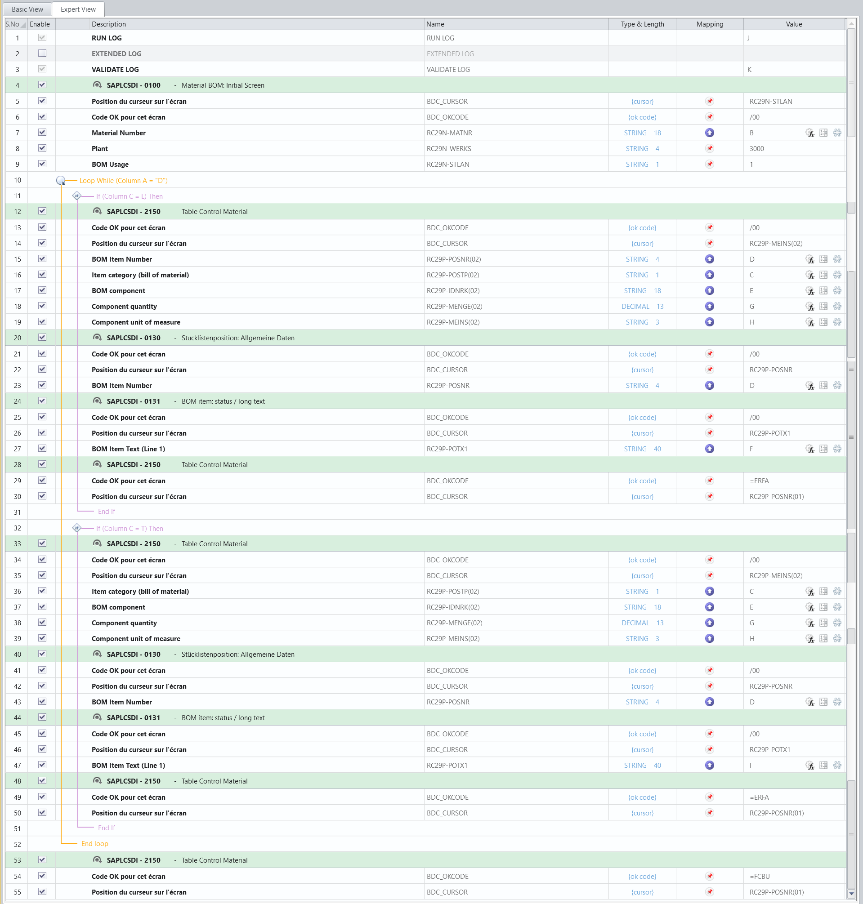Collapse the If Column C = T block
863x904 pixels.
point(77,528)
